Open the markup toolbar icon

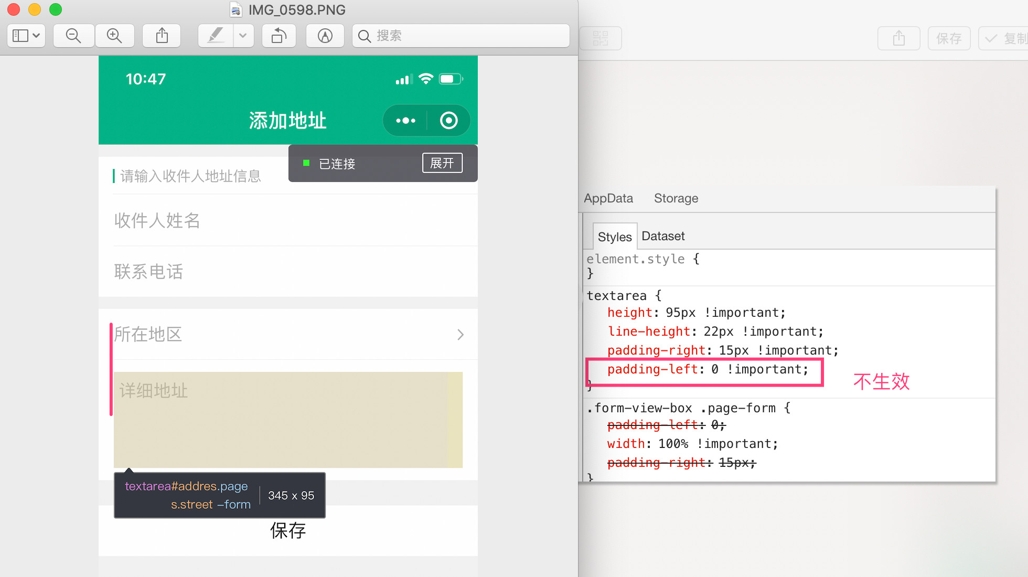click(x=325, y=36)
